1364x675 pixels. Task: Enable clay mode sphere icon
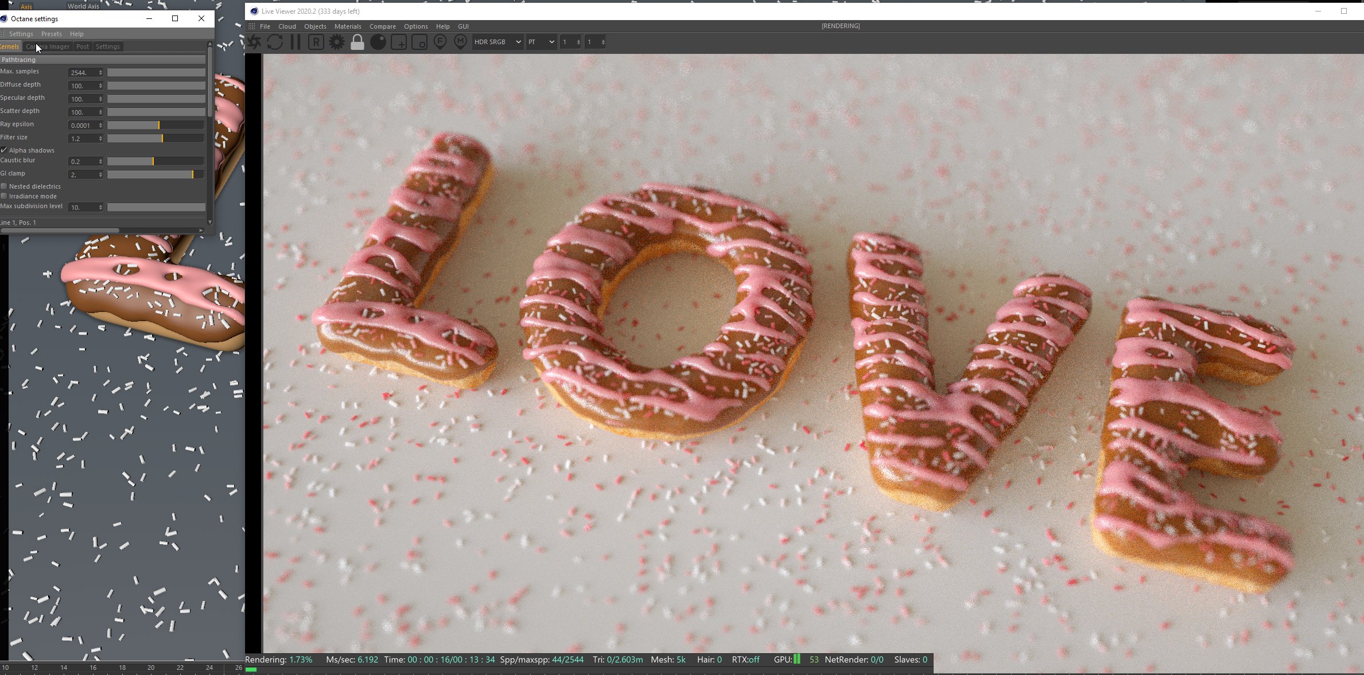(x=378, y=42)
